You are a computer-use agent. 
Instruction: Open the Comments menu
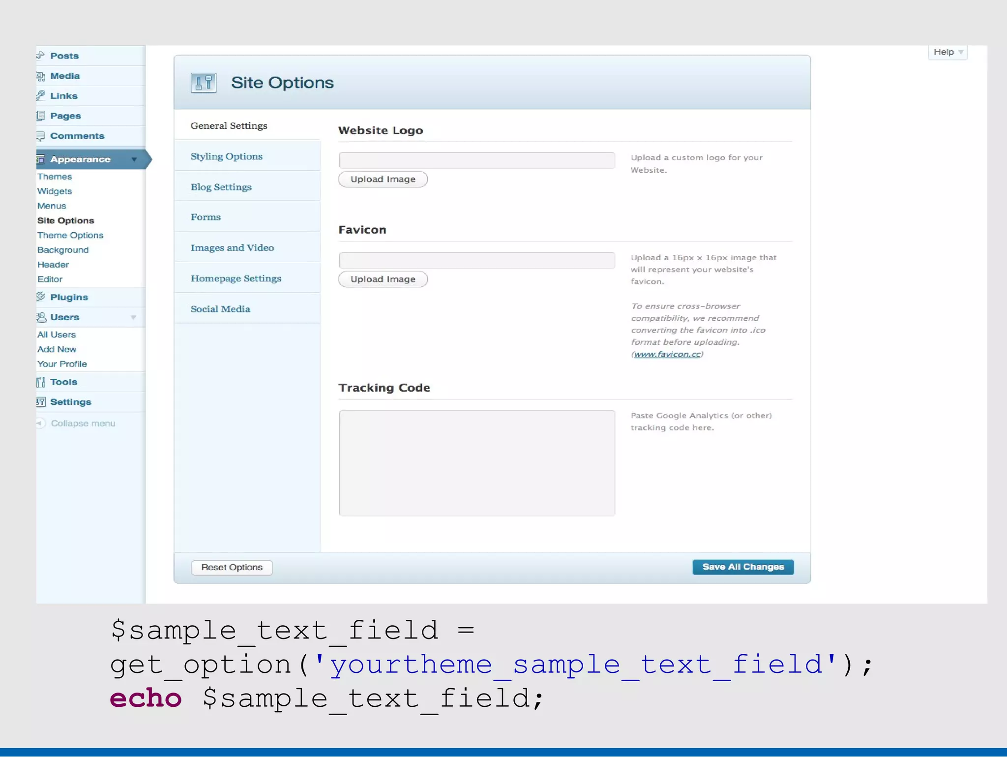(x=77, y=136)
